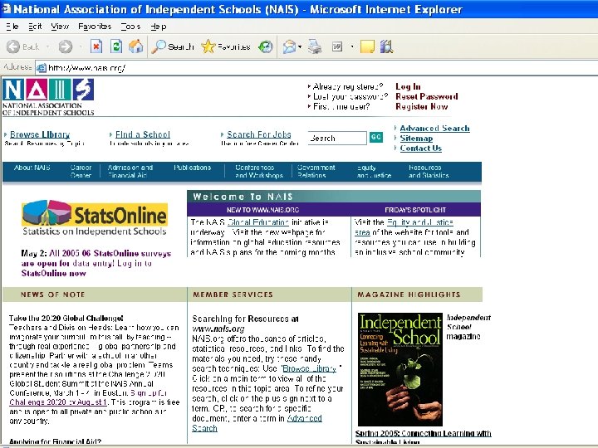598x448 pixels.
Task: Select the Admission and Financial Aid tab
Action: [x=130, y=172]
